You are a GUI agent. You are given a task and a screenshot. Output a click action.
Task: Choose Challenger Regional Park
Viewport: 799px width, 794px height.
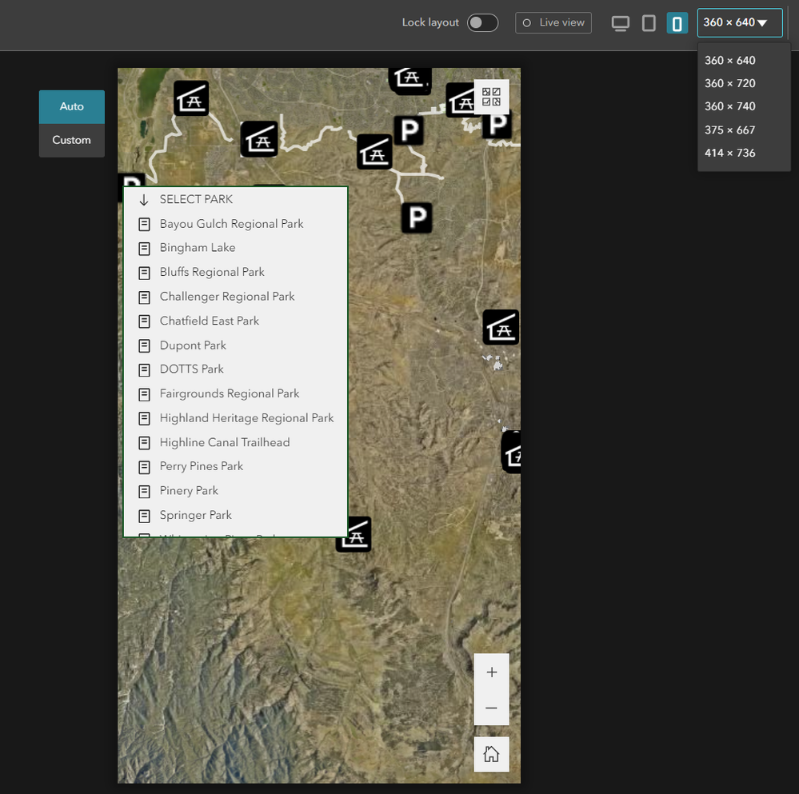click(235, 297)
